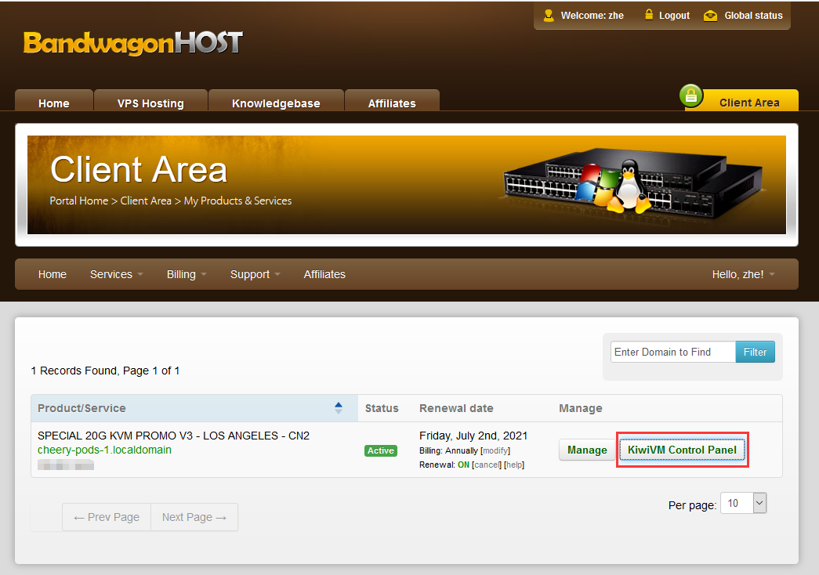Click the Filter button
The width and height of the screenshot is (819, 575).
coord(755,352)
